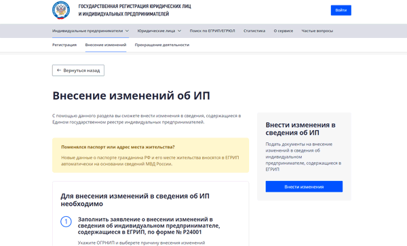Select Внесение изменений tab

pyautogui.click(x=106, y=45)
